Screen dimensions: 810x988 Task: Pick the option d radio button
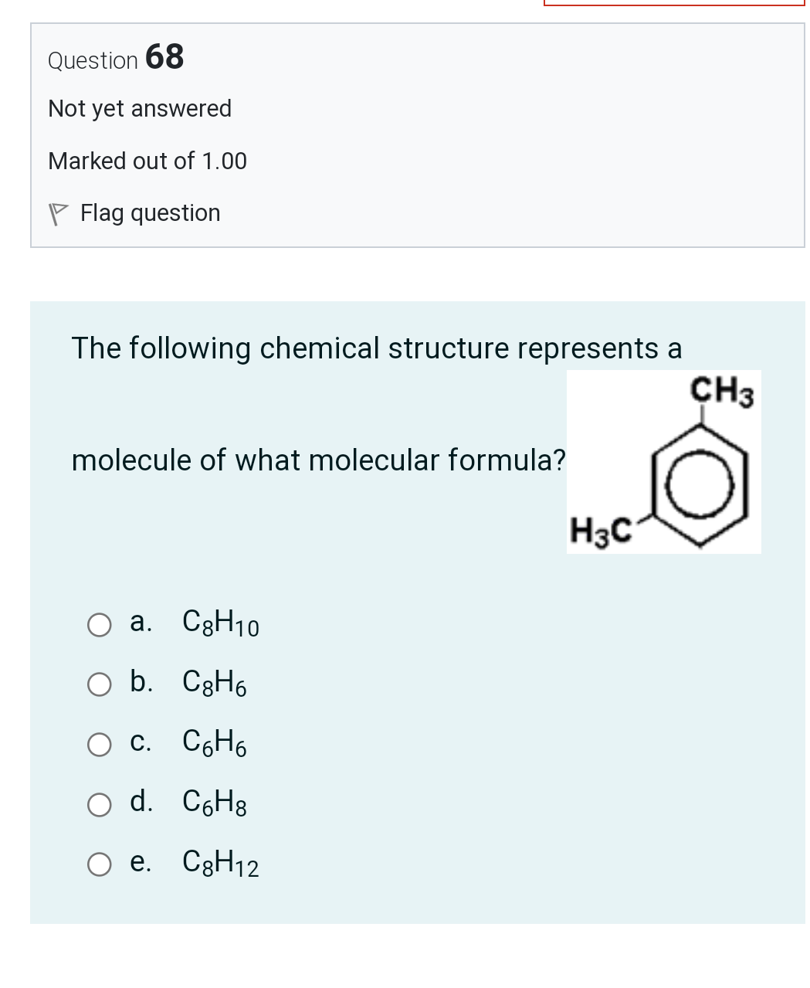pos(99,805)
